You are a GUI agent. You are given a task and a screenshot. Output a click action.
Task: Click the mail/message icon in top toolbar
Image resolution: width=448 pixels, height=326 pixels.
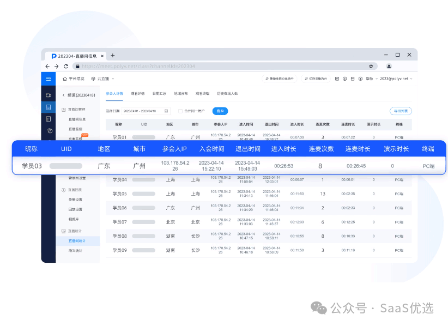352,78
